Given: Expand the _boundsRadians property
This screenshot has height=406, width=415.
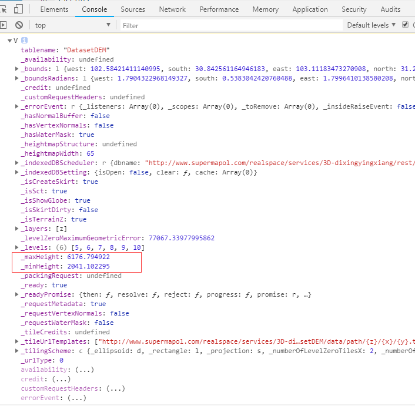Looking at the screenshot, I should click(16, 78).
